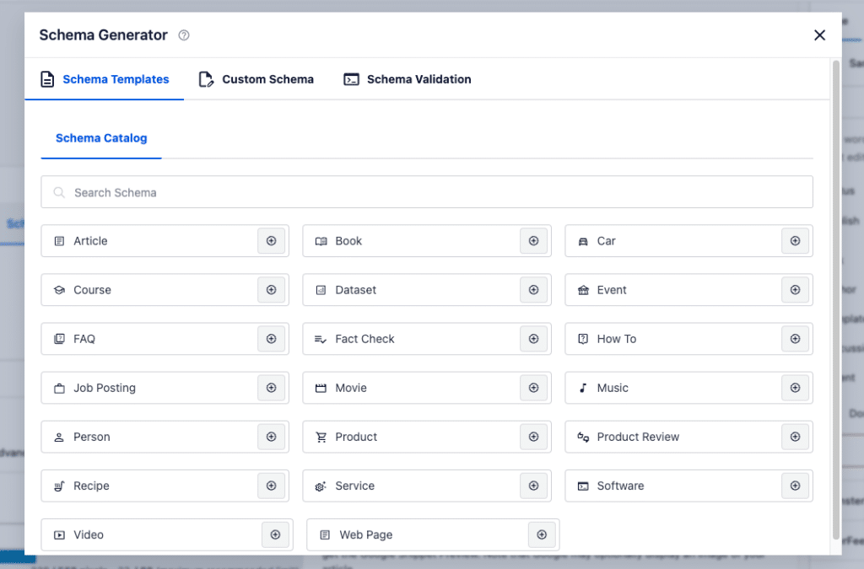Select the Schema Templates tab
The image size is (864, 569).
[105, 79]
